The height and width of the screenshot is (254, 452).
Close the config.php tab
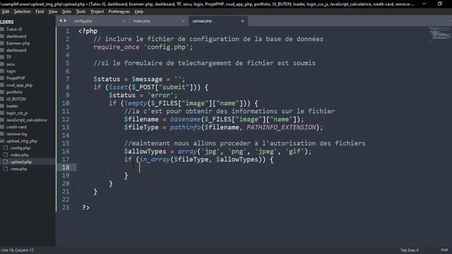[124, 21]
